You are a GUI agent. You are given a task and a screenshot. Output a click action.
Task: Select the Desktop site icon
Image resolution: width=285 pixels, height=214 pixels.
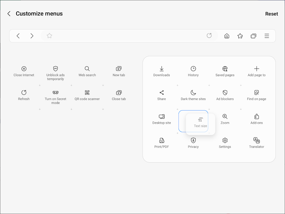point(161,117)
